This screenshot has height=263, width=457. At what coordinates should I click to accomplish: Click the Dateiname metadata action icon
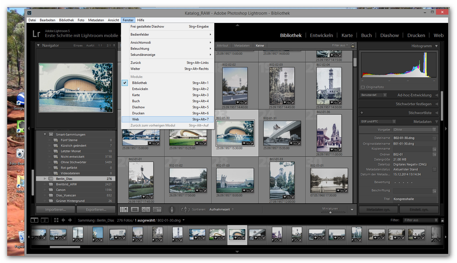(434, 139)
